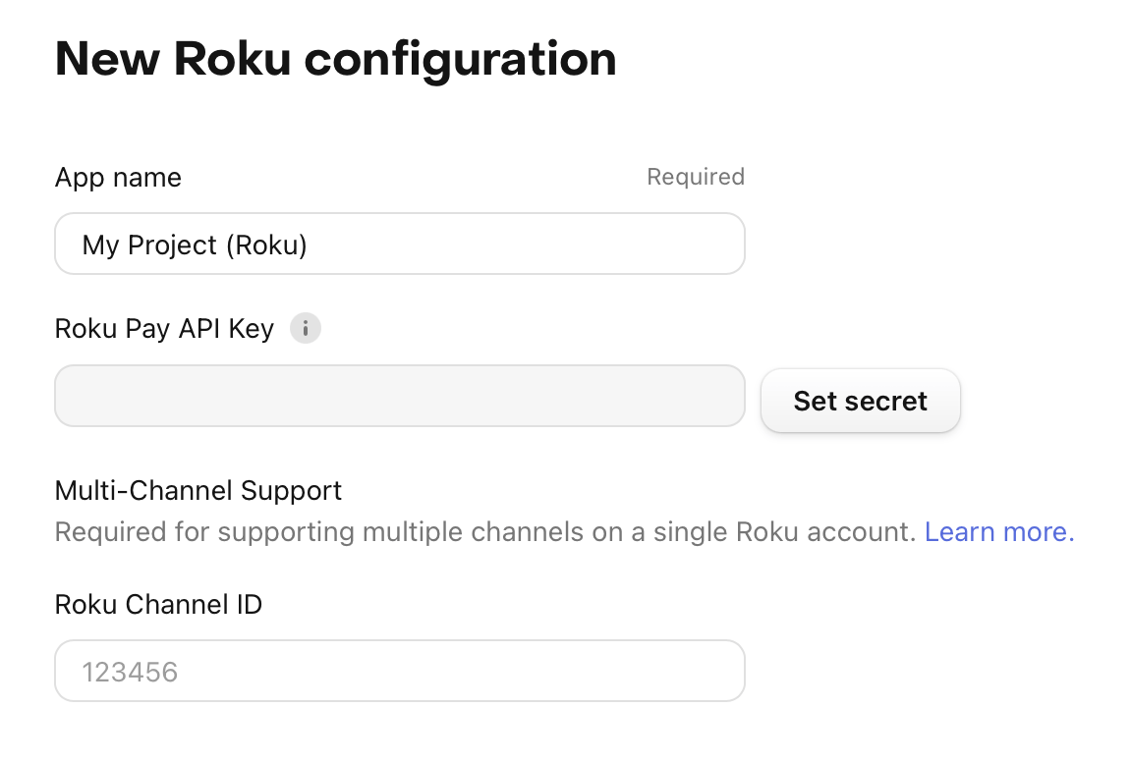Viewport: 1130px width, 762px height.
Task: Click the word Required starting the description
Action: coord(110,532)
